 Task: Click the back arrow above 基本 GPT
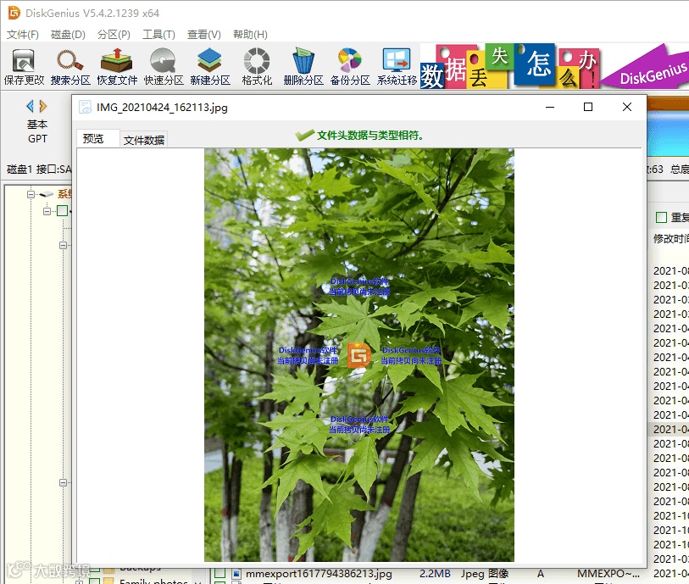point(30,106)
